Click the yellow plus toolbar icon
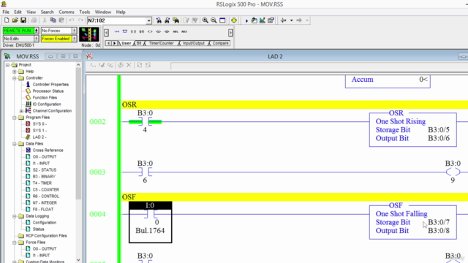 (x=234, y=20)
